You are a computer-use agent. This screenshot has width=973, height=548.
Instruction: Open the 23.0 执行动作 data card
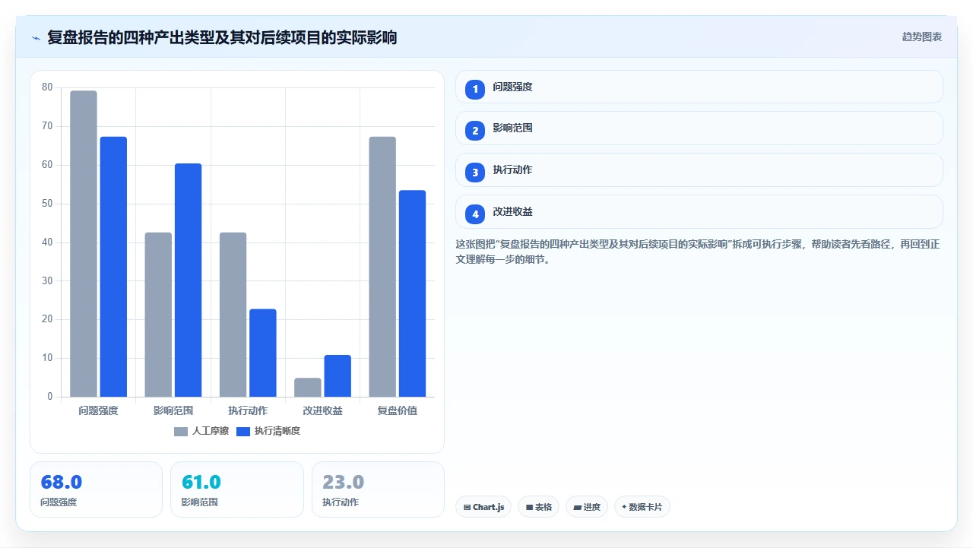tap(378, 489)
